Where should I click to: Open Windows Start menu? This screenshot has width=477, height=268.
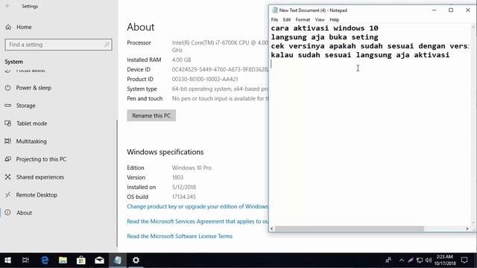coord(7,260)
